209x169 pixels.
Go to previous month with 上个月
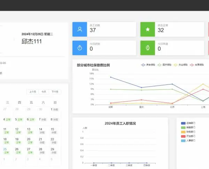33,92
